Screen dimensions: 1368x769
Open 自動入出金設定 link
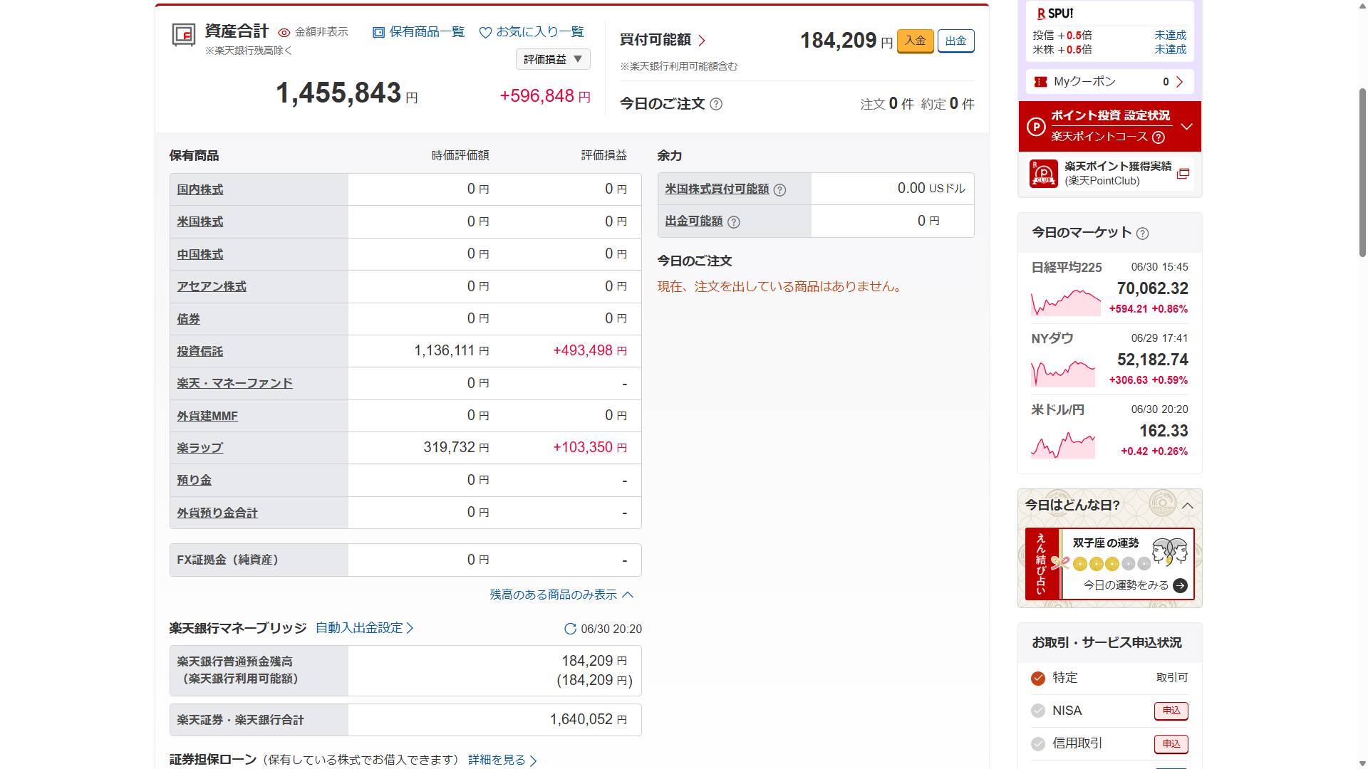[x=364, y=628]
